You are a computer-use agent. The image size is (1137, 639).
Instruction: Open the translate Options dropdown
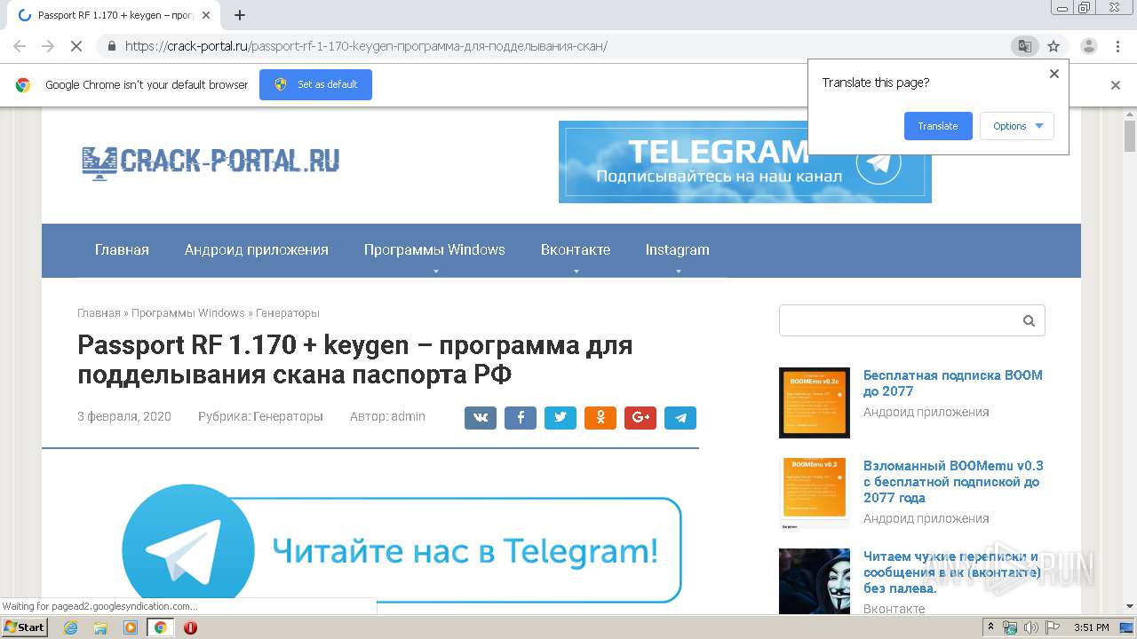coord(1017,126)
